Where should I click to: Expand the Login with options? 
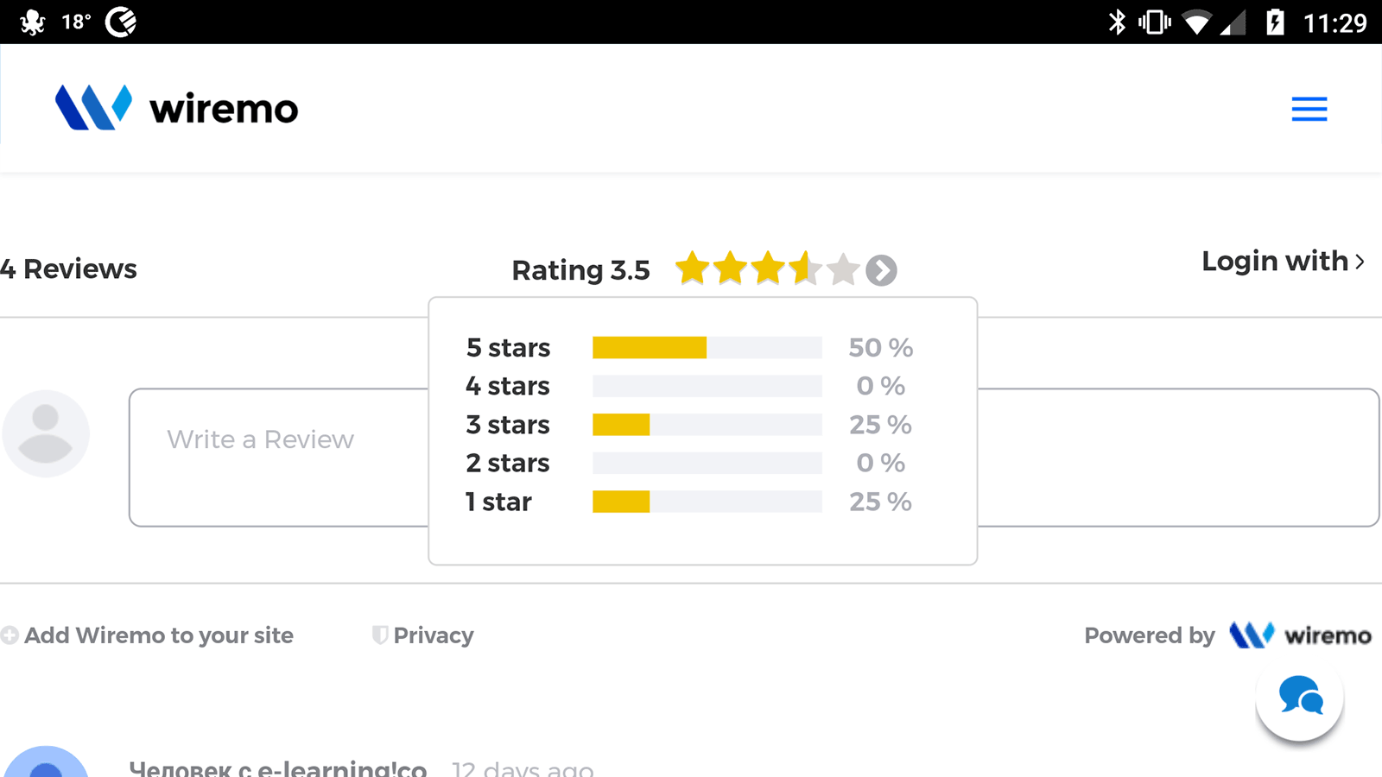tap(1282, 261)
